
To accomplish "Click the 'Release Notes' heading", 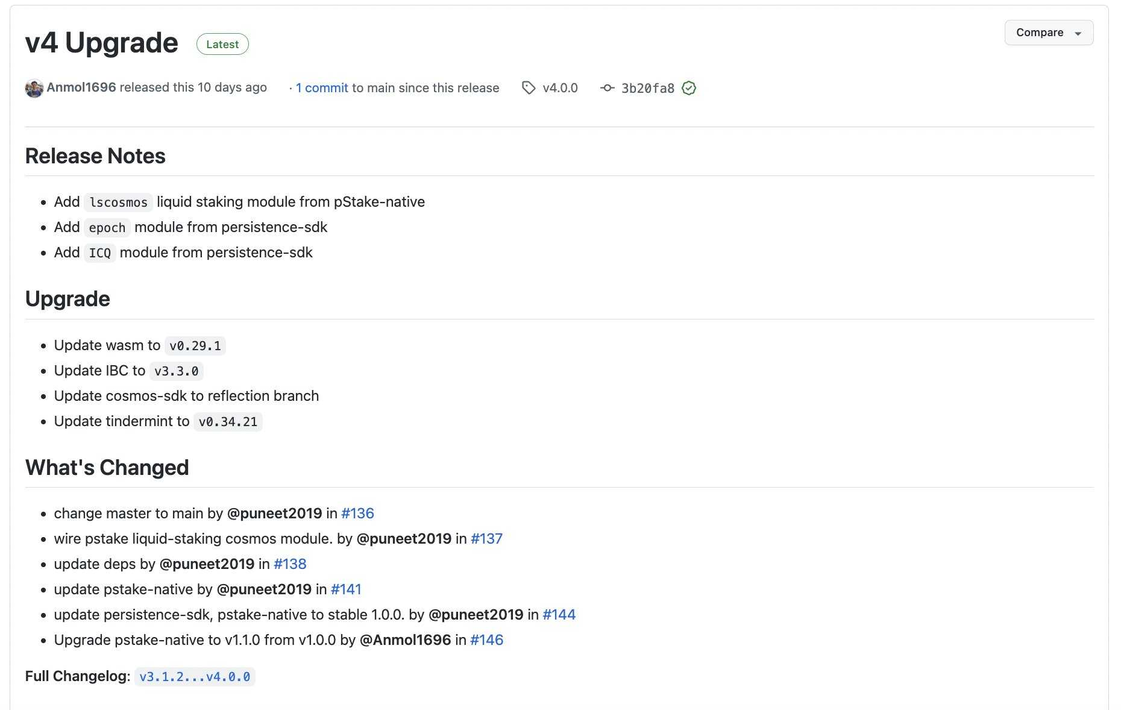I will tap(95, 156).
